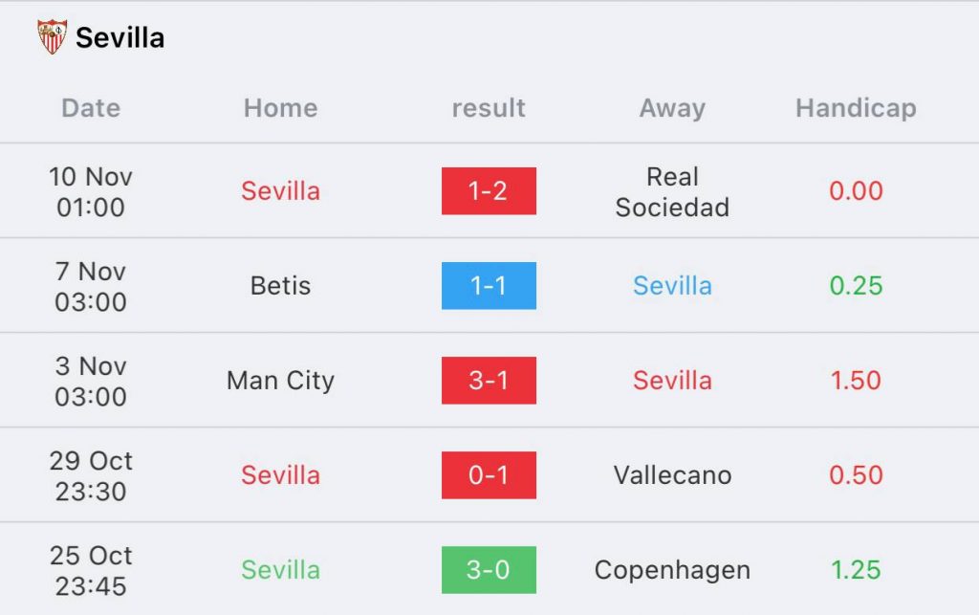This screenshot has width=979, height=615.
Task: Click the result column header
Action: coord(489,108)
